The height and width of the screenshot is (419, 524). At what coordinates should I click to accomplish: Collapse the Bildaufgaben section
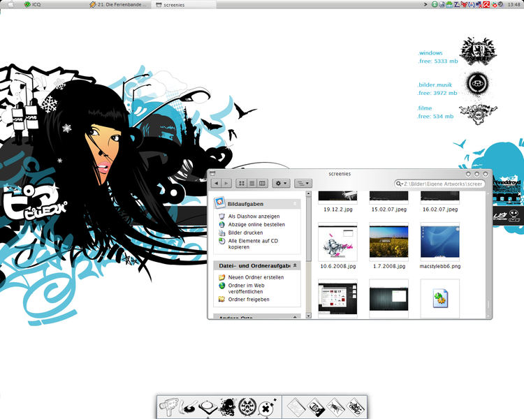(x=294, y=203)
